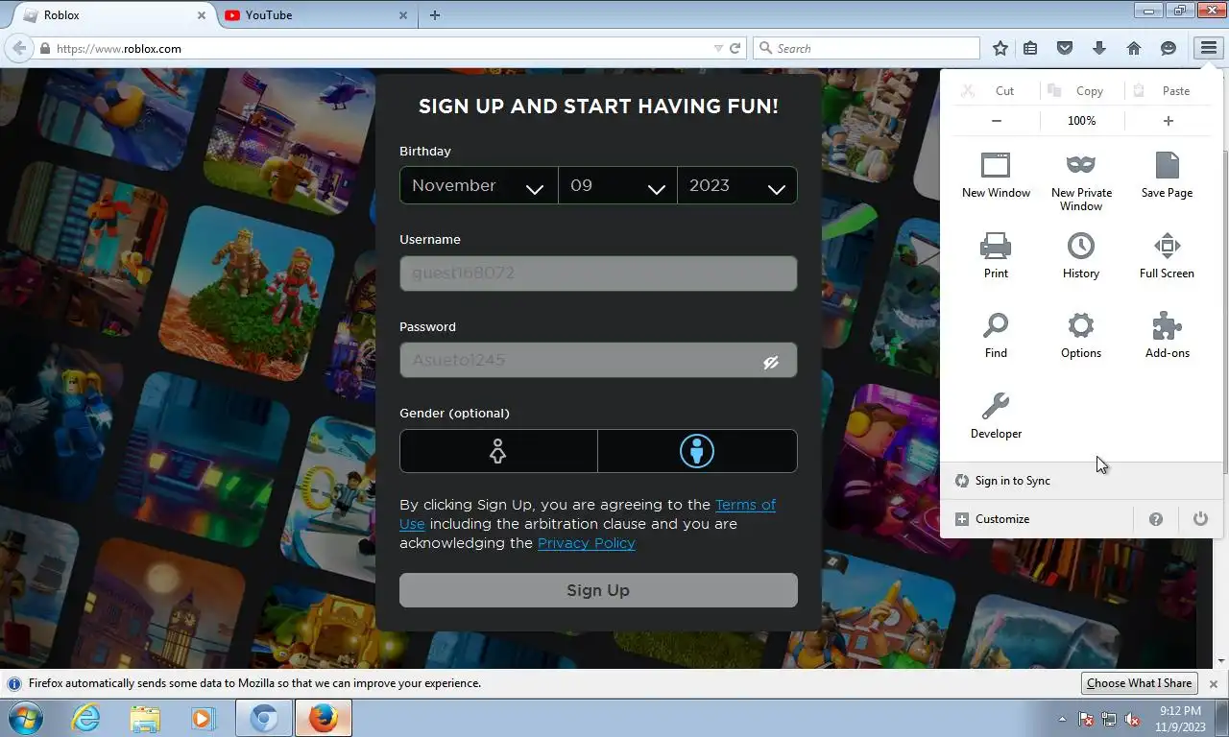Reload the current page
1229x737 pixels.
tap(735, 48)
